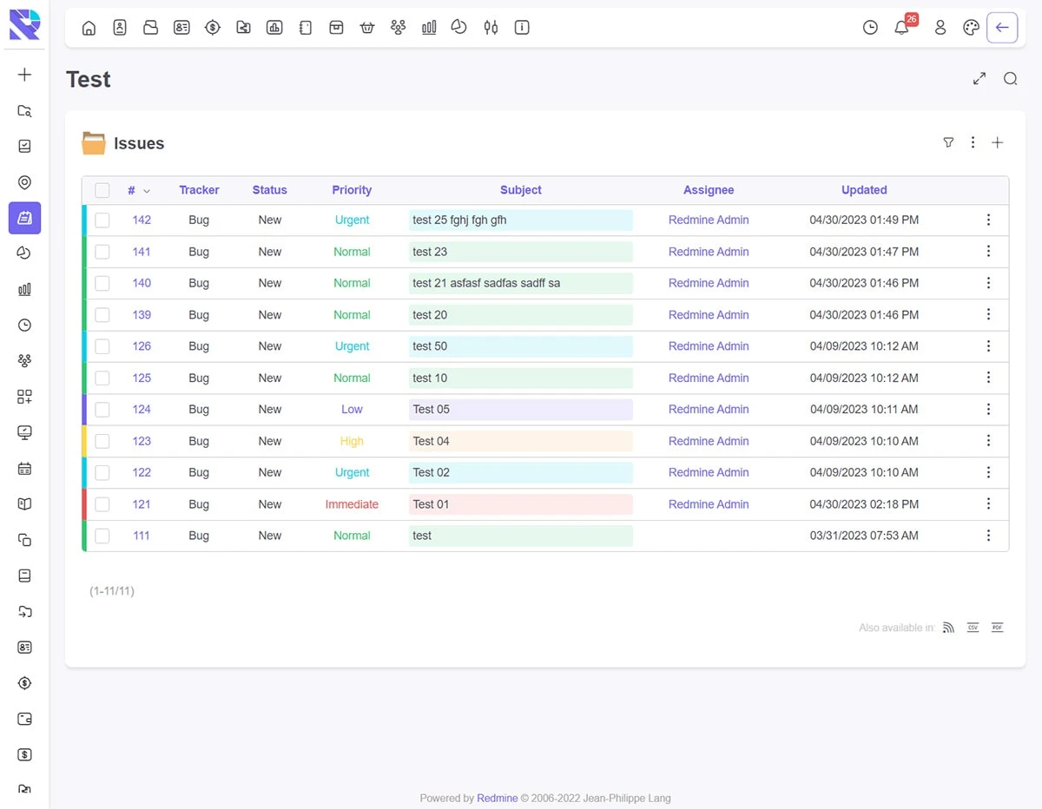
Task: Show row actions for issue 121
Action: point(988,504)
